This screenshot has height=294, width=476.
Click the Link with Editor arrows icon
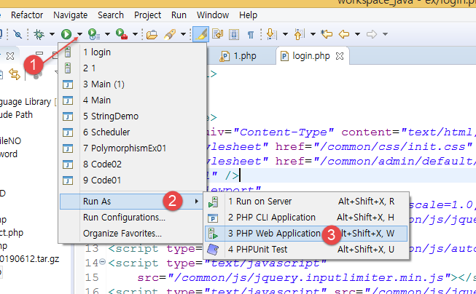tap(15, 74)
